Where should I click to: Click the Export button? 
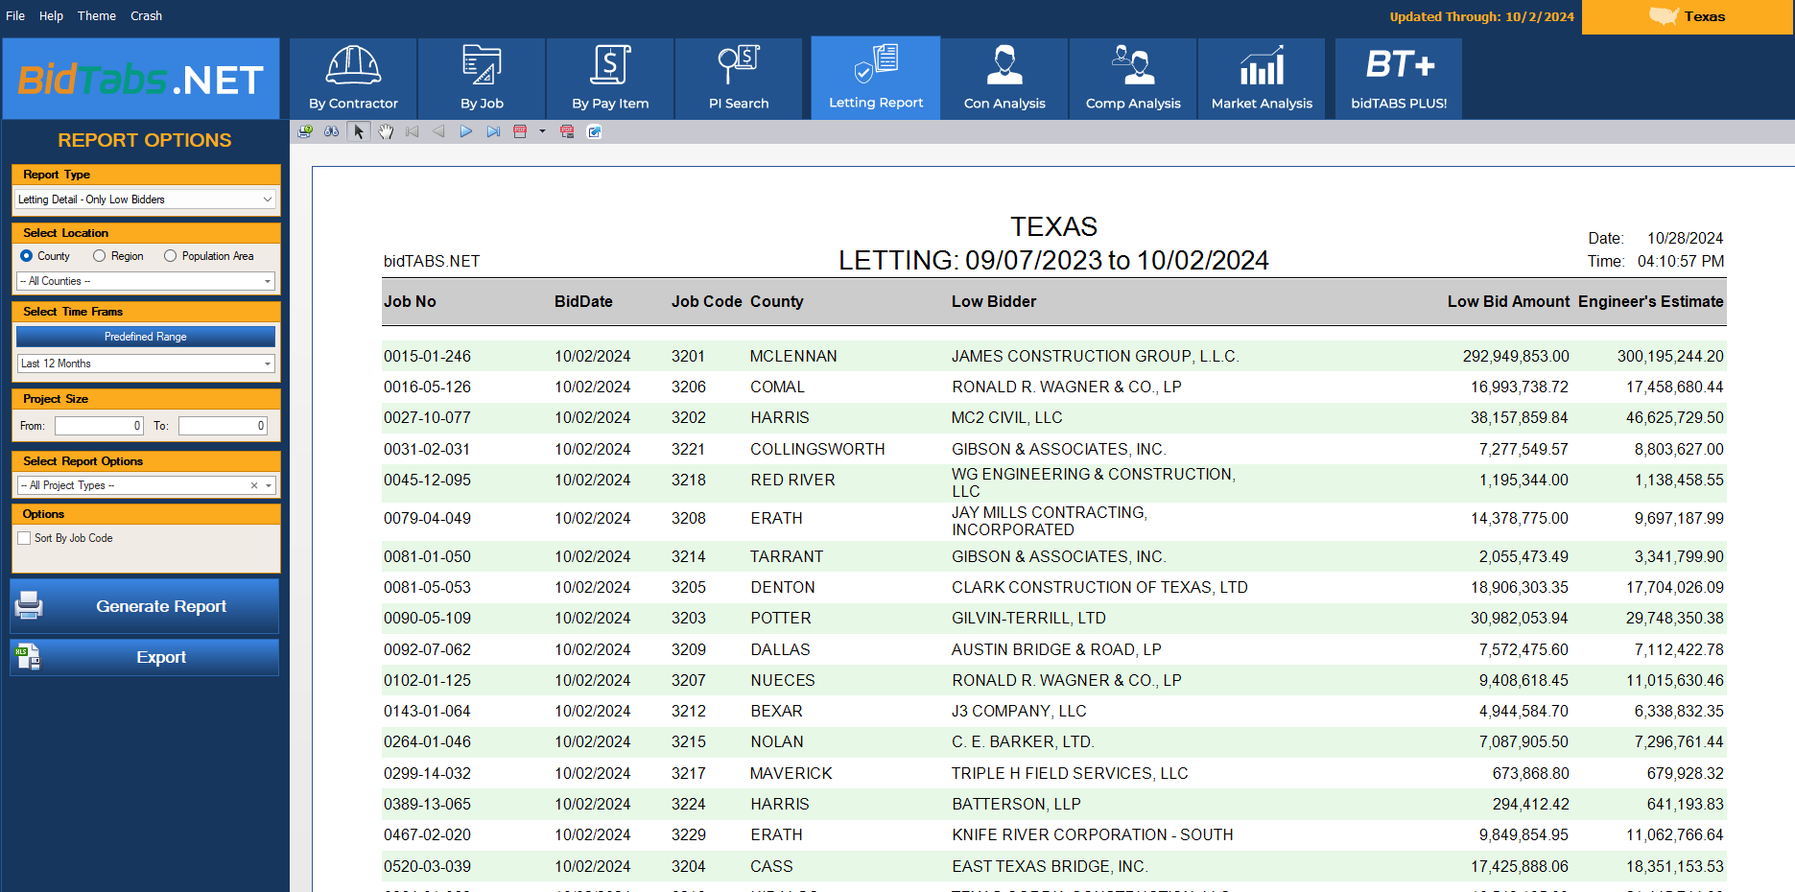(x=145, y=657)
